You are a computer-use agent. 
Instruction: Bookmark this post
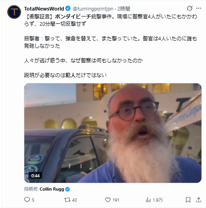(x=188, y=200)
